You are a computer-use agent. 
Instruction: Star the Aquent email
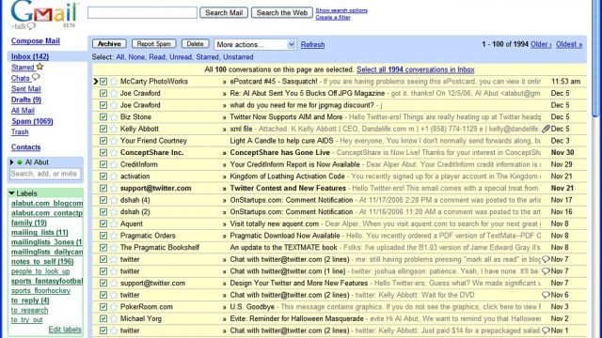click(x=114, y=224)
